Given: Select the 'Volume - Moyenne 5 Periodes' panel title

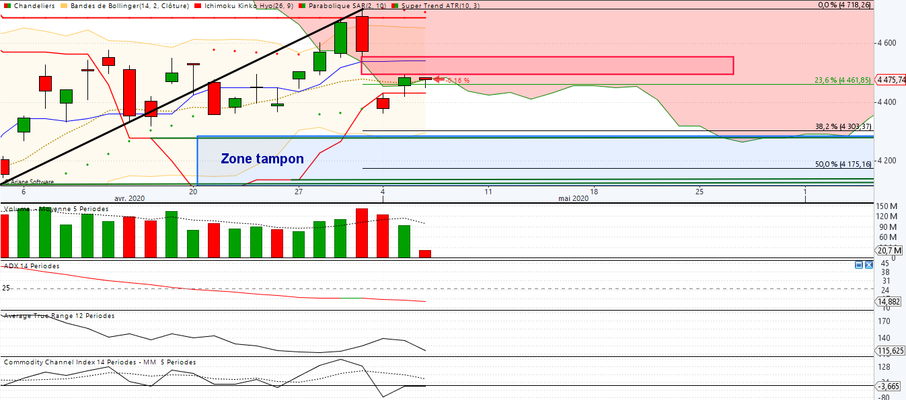Looking at the screenshot, I should coord(56,209).
